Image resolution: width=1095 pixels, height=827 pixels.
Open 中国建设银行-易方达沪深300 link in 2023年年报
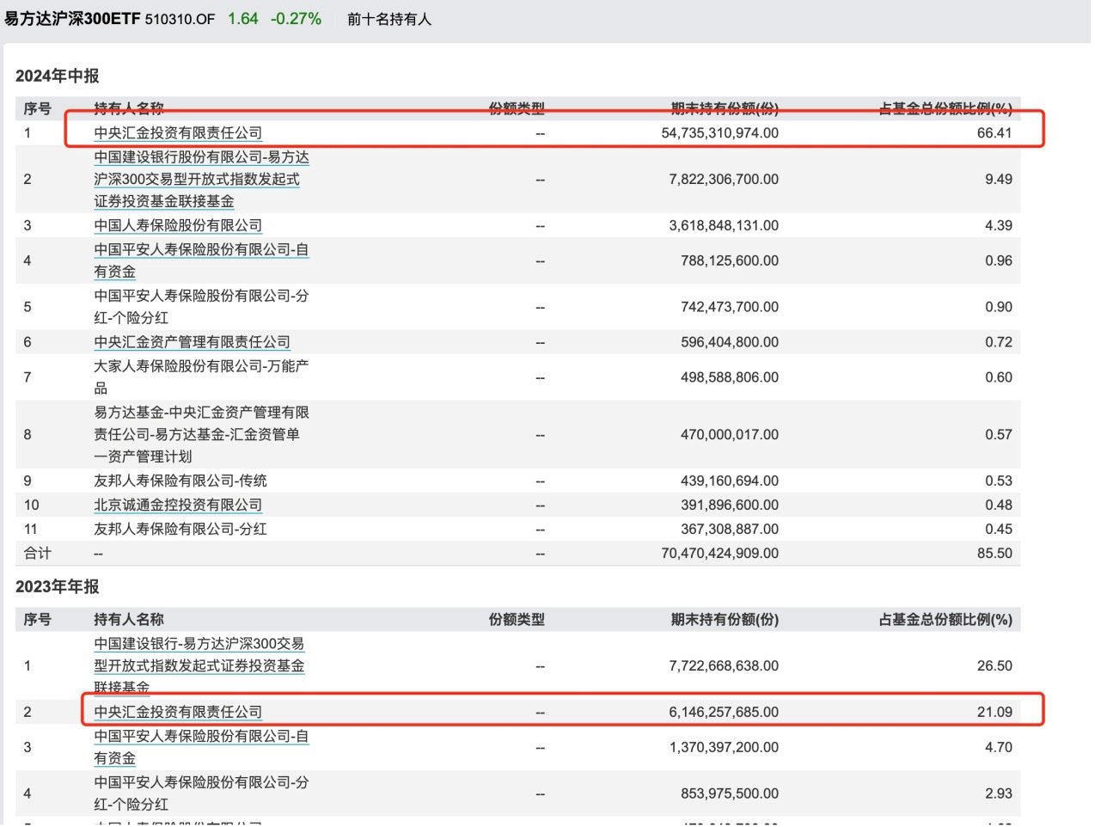pos(199,666)
